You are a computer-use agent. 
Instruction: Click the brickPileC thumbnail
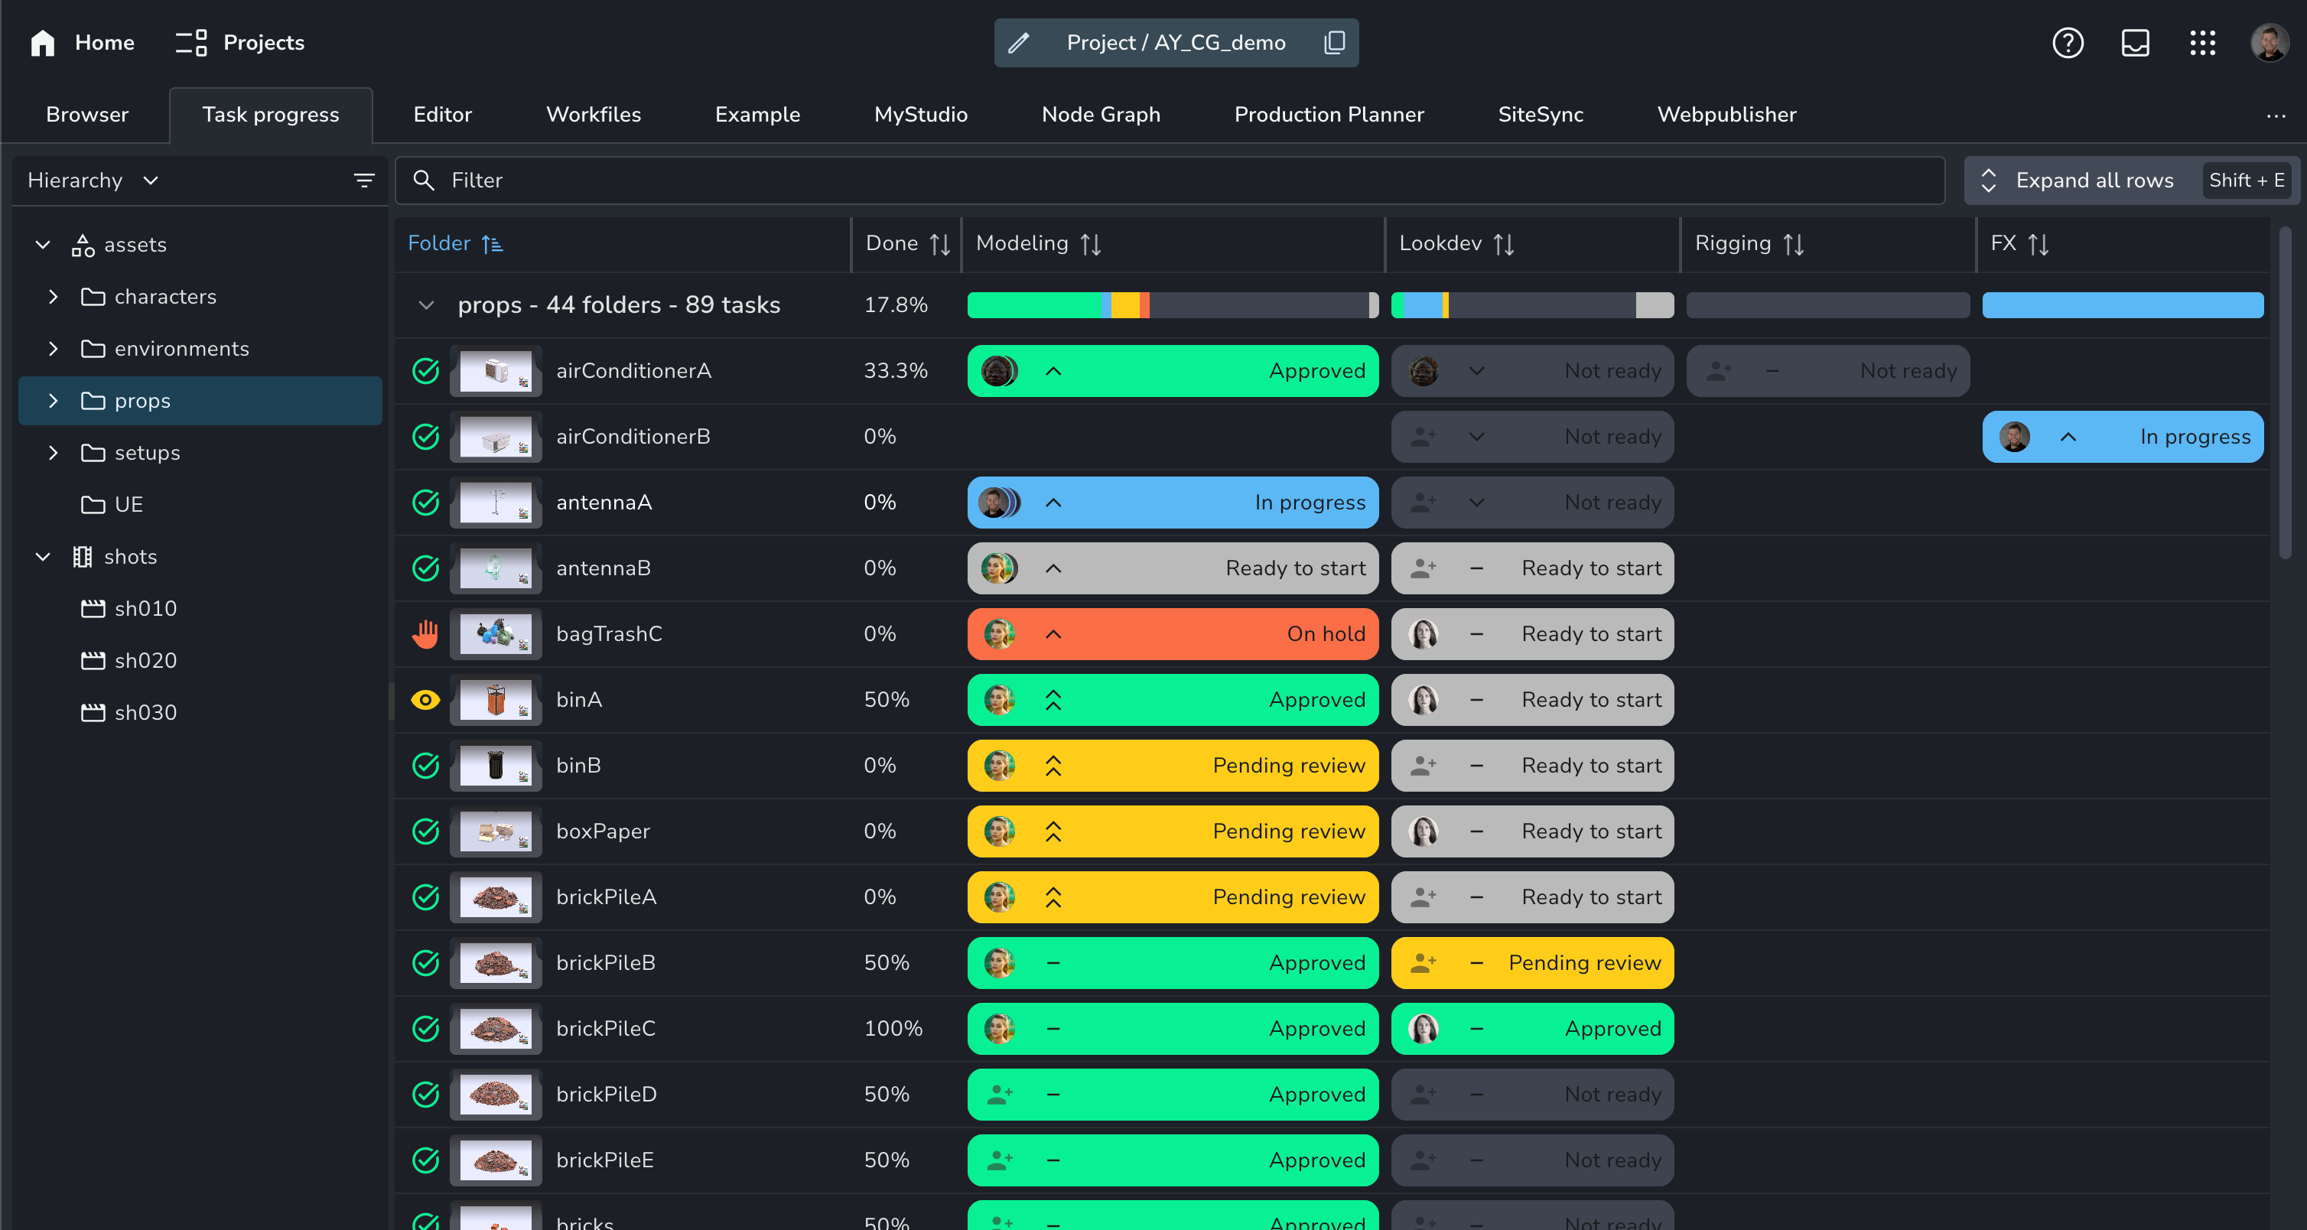coord(495,1028)
